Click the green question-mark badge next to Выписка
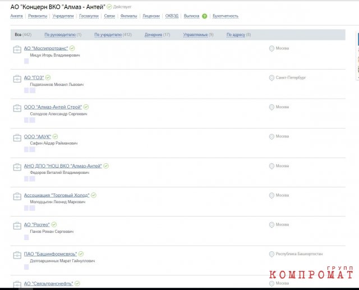The height and width of the screenshot is (290, 359). coord(204,16)
